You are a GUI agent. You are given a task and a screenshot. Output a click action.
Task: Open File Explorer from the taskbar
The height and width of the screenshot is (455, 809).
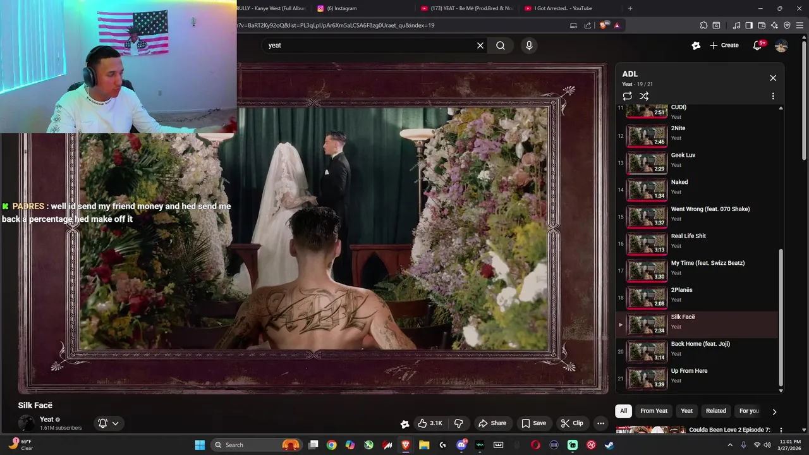click(424, 445)
